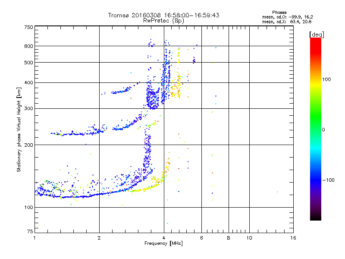The image size is (345, 259).
Task: Click the 'mean, sd,X: 83.4, 20.8' line
Action: click(287, 22)
